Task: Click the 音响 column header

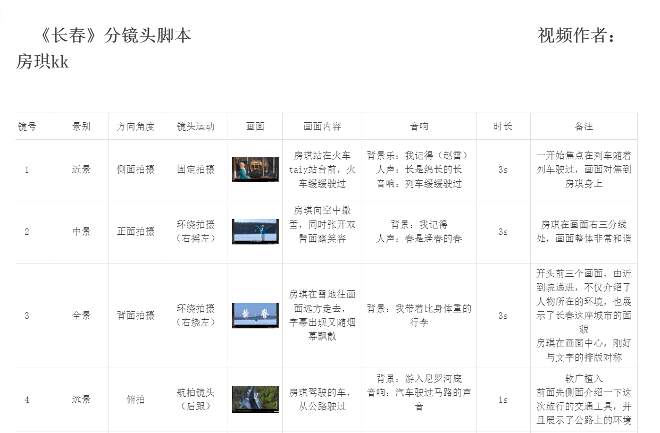Action: (419, 126)
